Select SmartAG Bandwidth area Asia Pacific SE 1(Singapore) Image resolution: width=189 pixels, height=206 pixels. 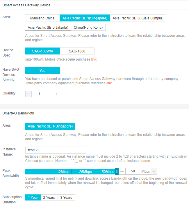50,126
